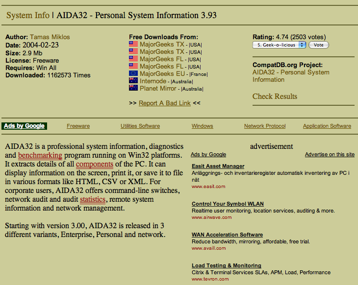Click Ads by Google under advertisement
Image resolution: width=358 pixels, height=285 pixels.
[x=208, y=154]
